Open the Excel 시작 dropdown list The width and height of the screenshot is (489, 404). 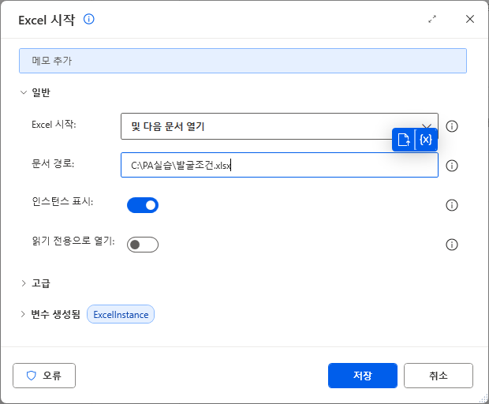tap(279, 126)
